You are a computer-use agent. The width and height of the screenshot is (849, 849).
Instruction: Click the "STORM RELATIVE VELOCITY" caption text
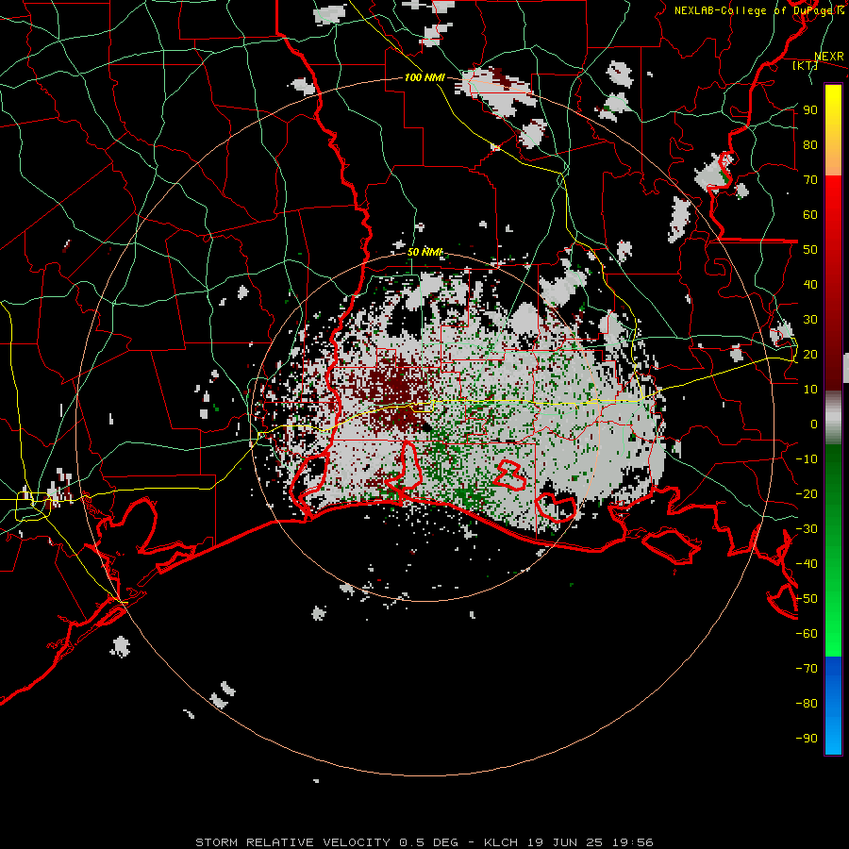point(293,842)
